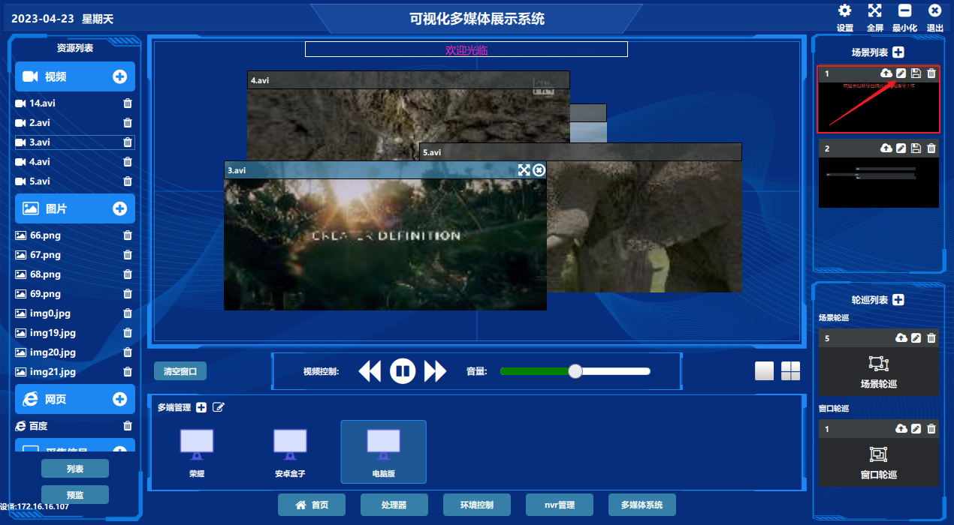Adjust the 音量 volume slider
Screen dimensions: 954x525
(575, 371)
